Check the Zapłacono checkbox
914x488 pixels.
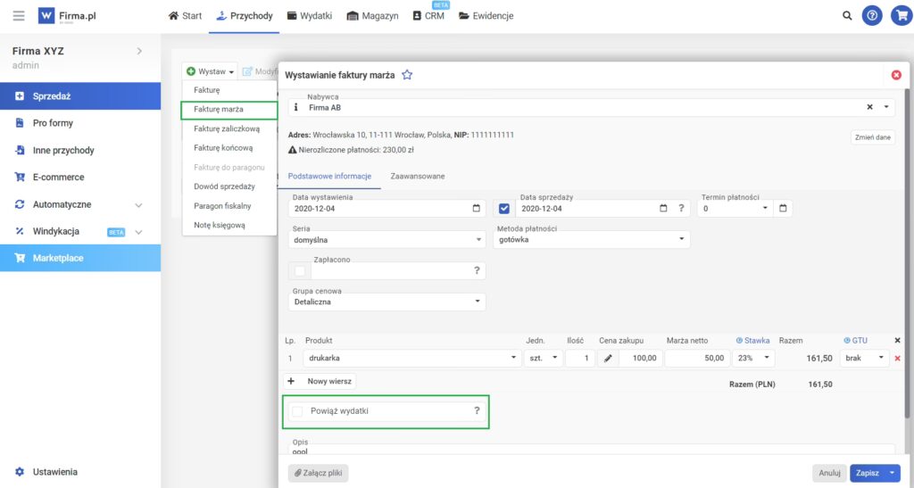coord(300,270)
